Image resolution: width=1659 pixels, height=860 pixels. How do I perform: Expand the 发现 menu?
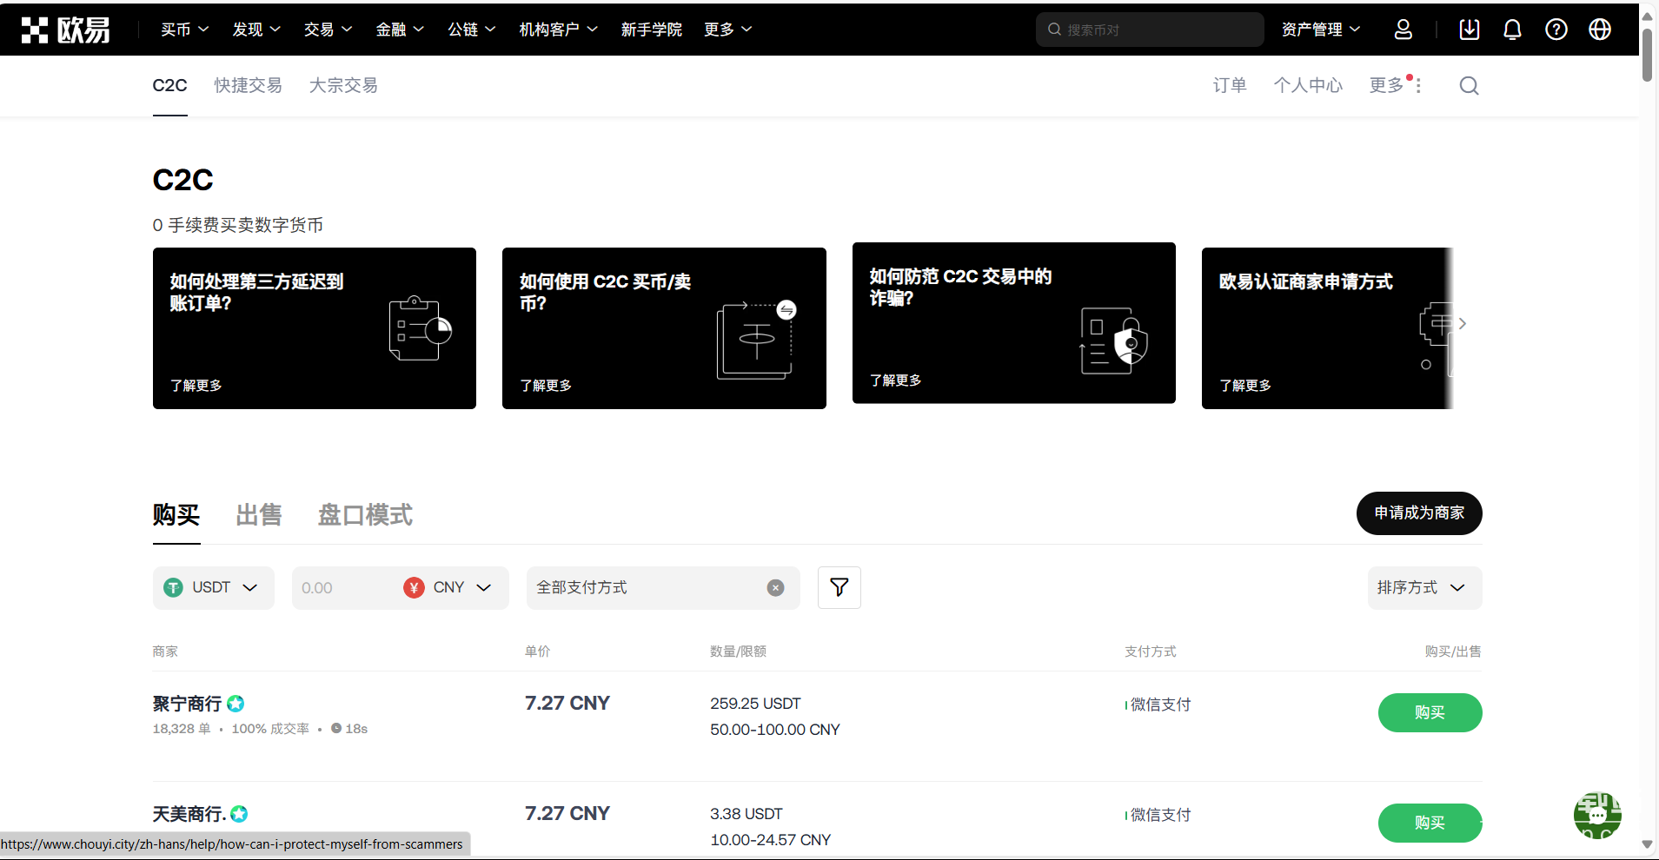[x=256, y=30]
